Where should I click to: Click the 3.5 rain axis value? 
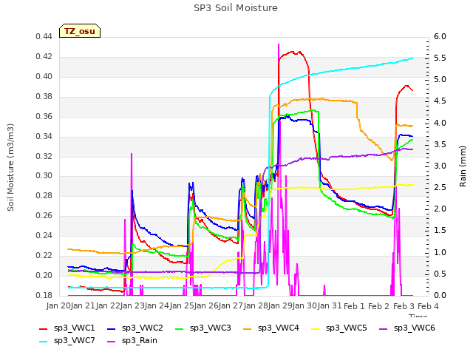[440, 144]
